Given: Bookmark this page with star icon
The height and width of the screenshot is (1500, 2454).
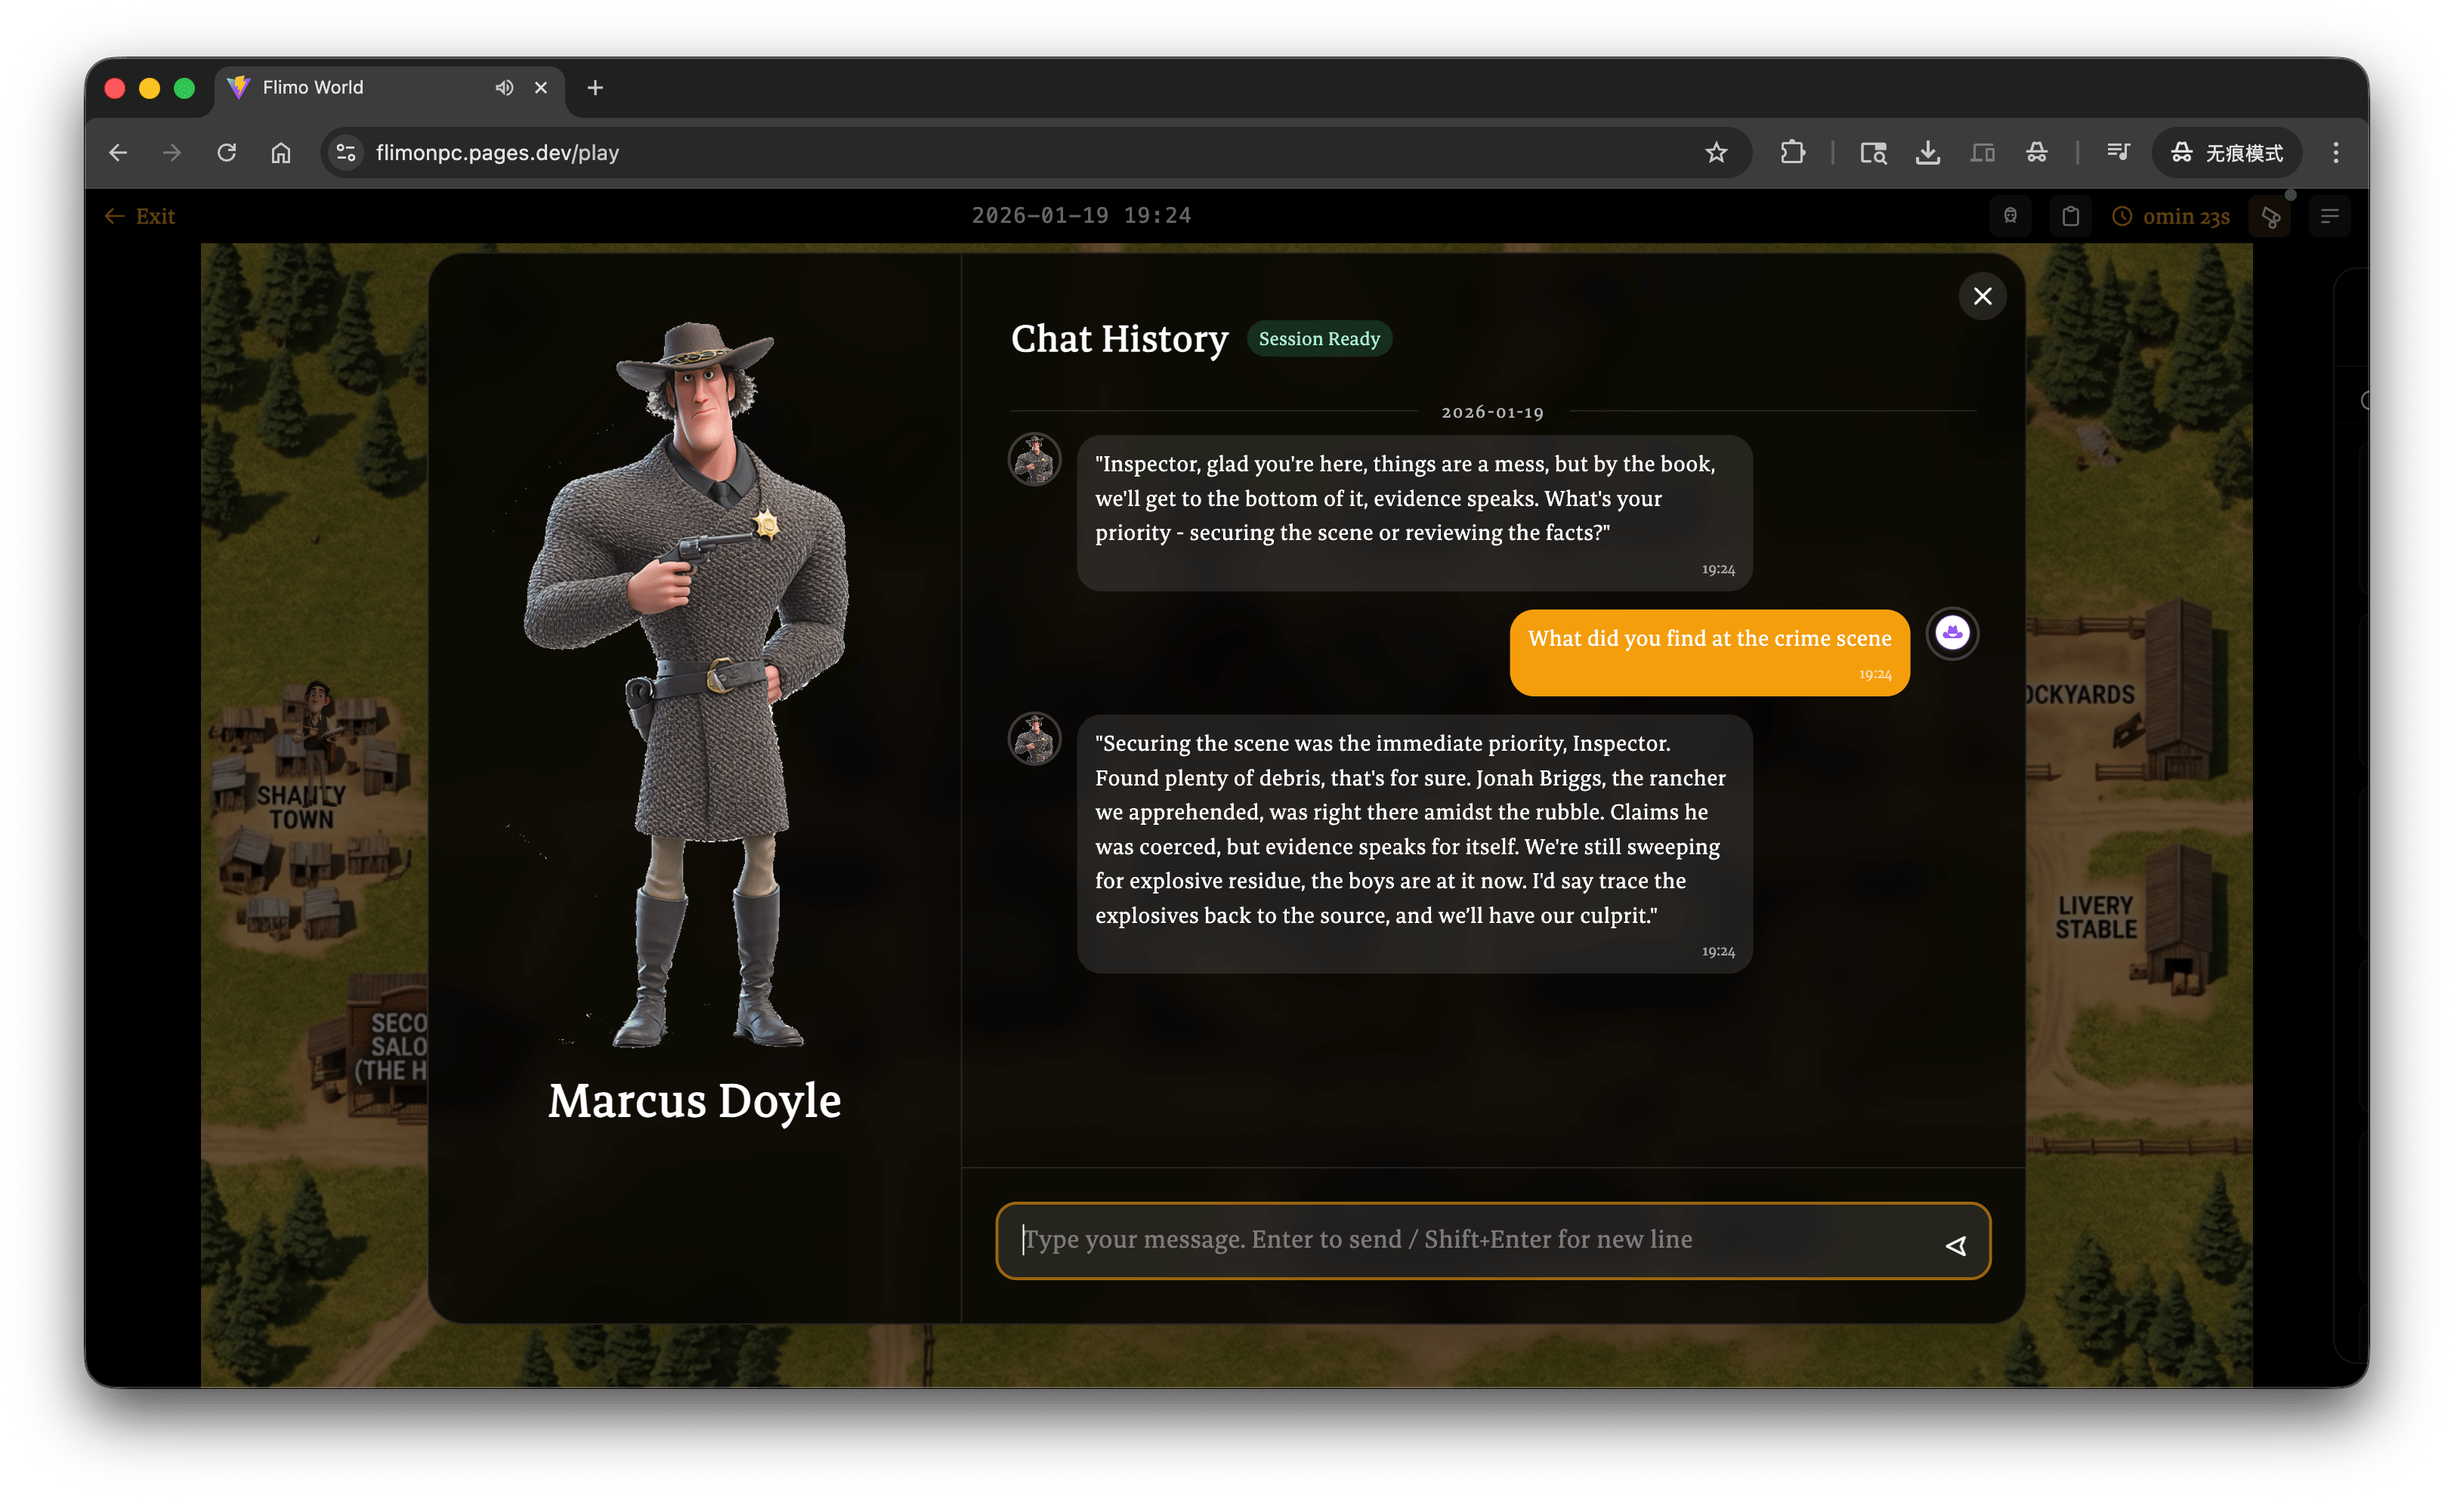Looking at the screenshot, I should [1715, 153].
